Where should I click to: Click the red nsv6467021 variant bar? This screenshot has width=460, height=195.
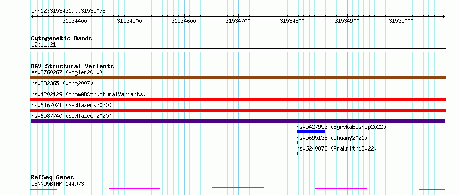click(x=238, y=110)
